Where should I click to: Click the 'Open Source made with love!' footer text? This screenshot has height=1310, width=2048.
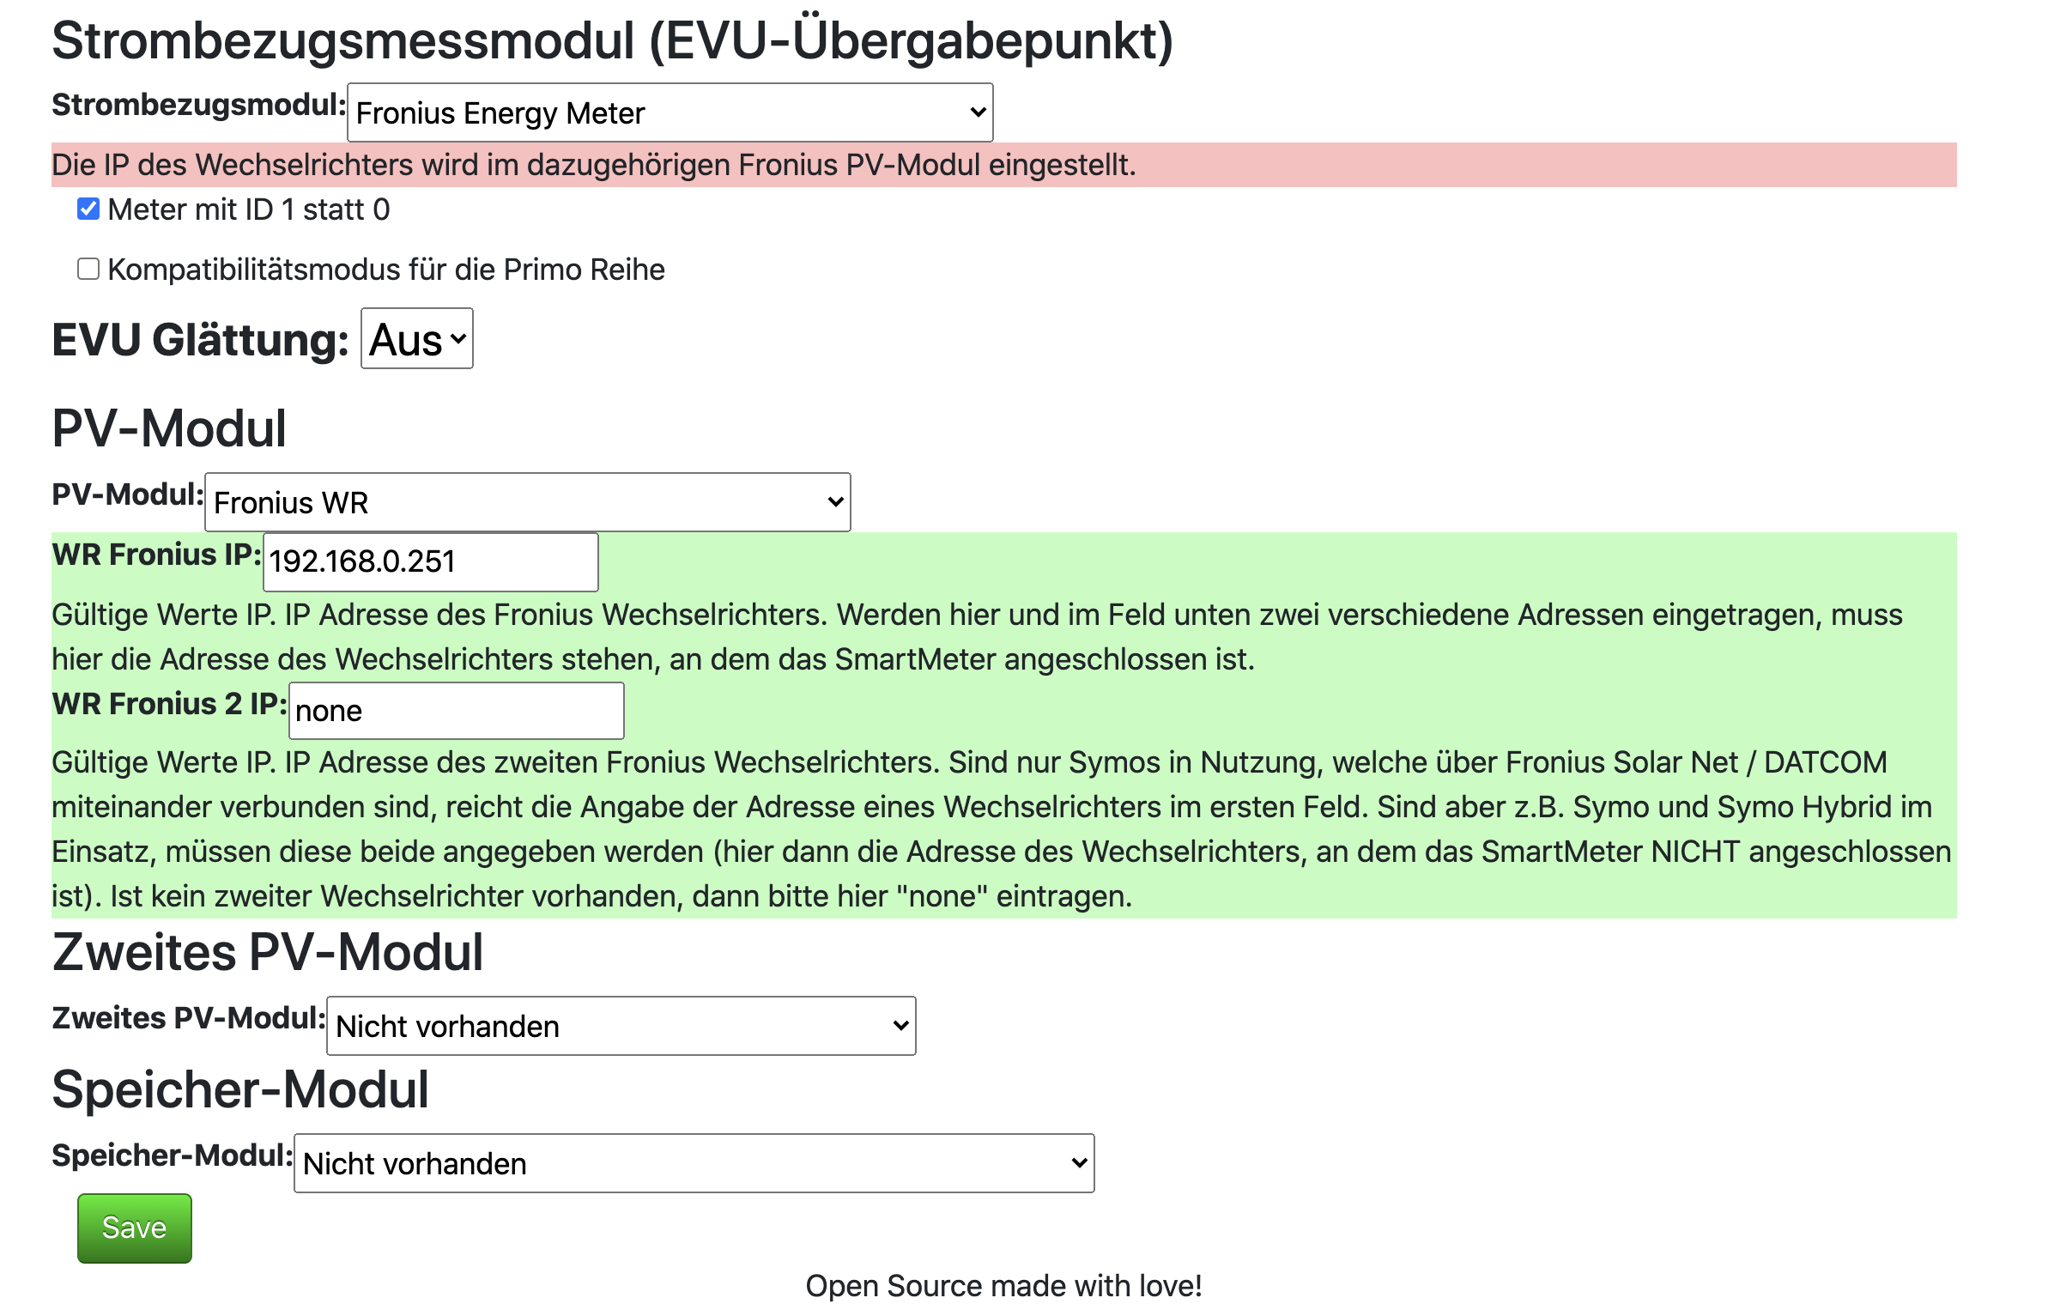[x=1003, y=1285]
